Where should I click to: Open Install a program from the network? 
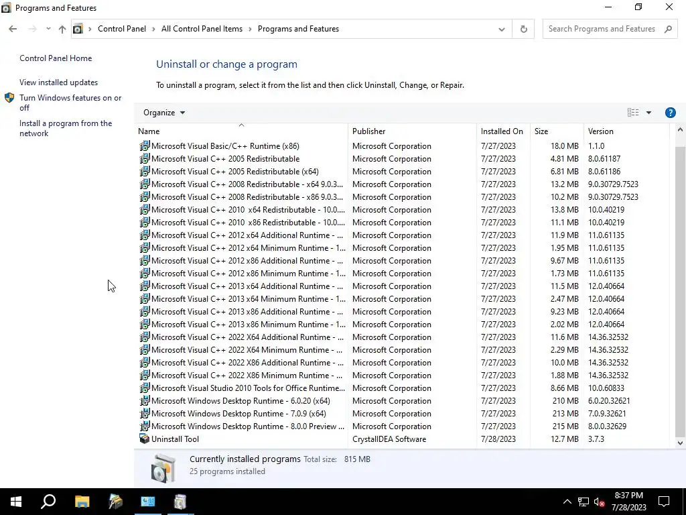(66, 128)
